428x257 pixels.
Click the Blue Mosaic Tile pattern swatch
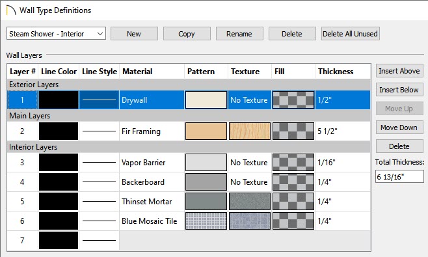click(x=206, y=221)
